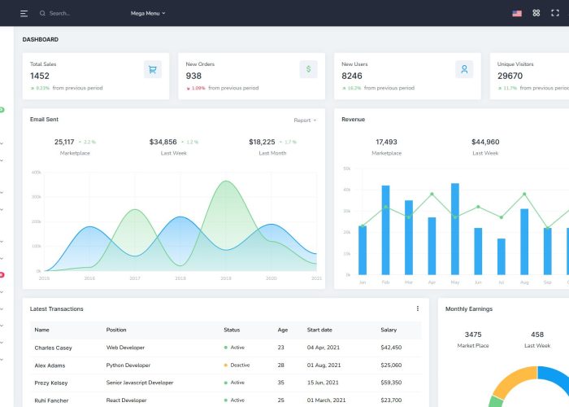
Task: Click React Developer position cell
Action: click(x=126, y=400)
